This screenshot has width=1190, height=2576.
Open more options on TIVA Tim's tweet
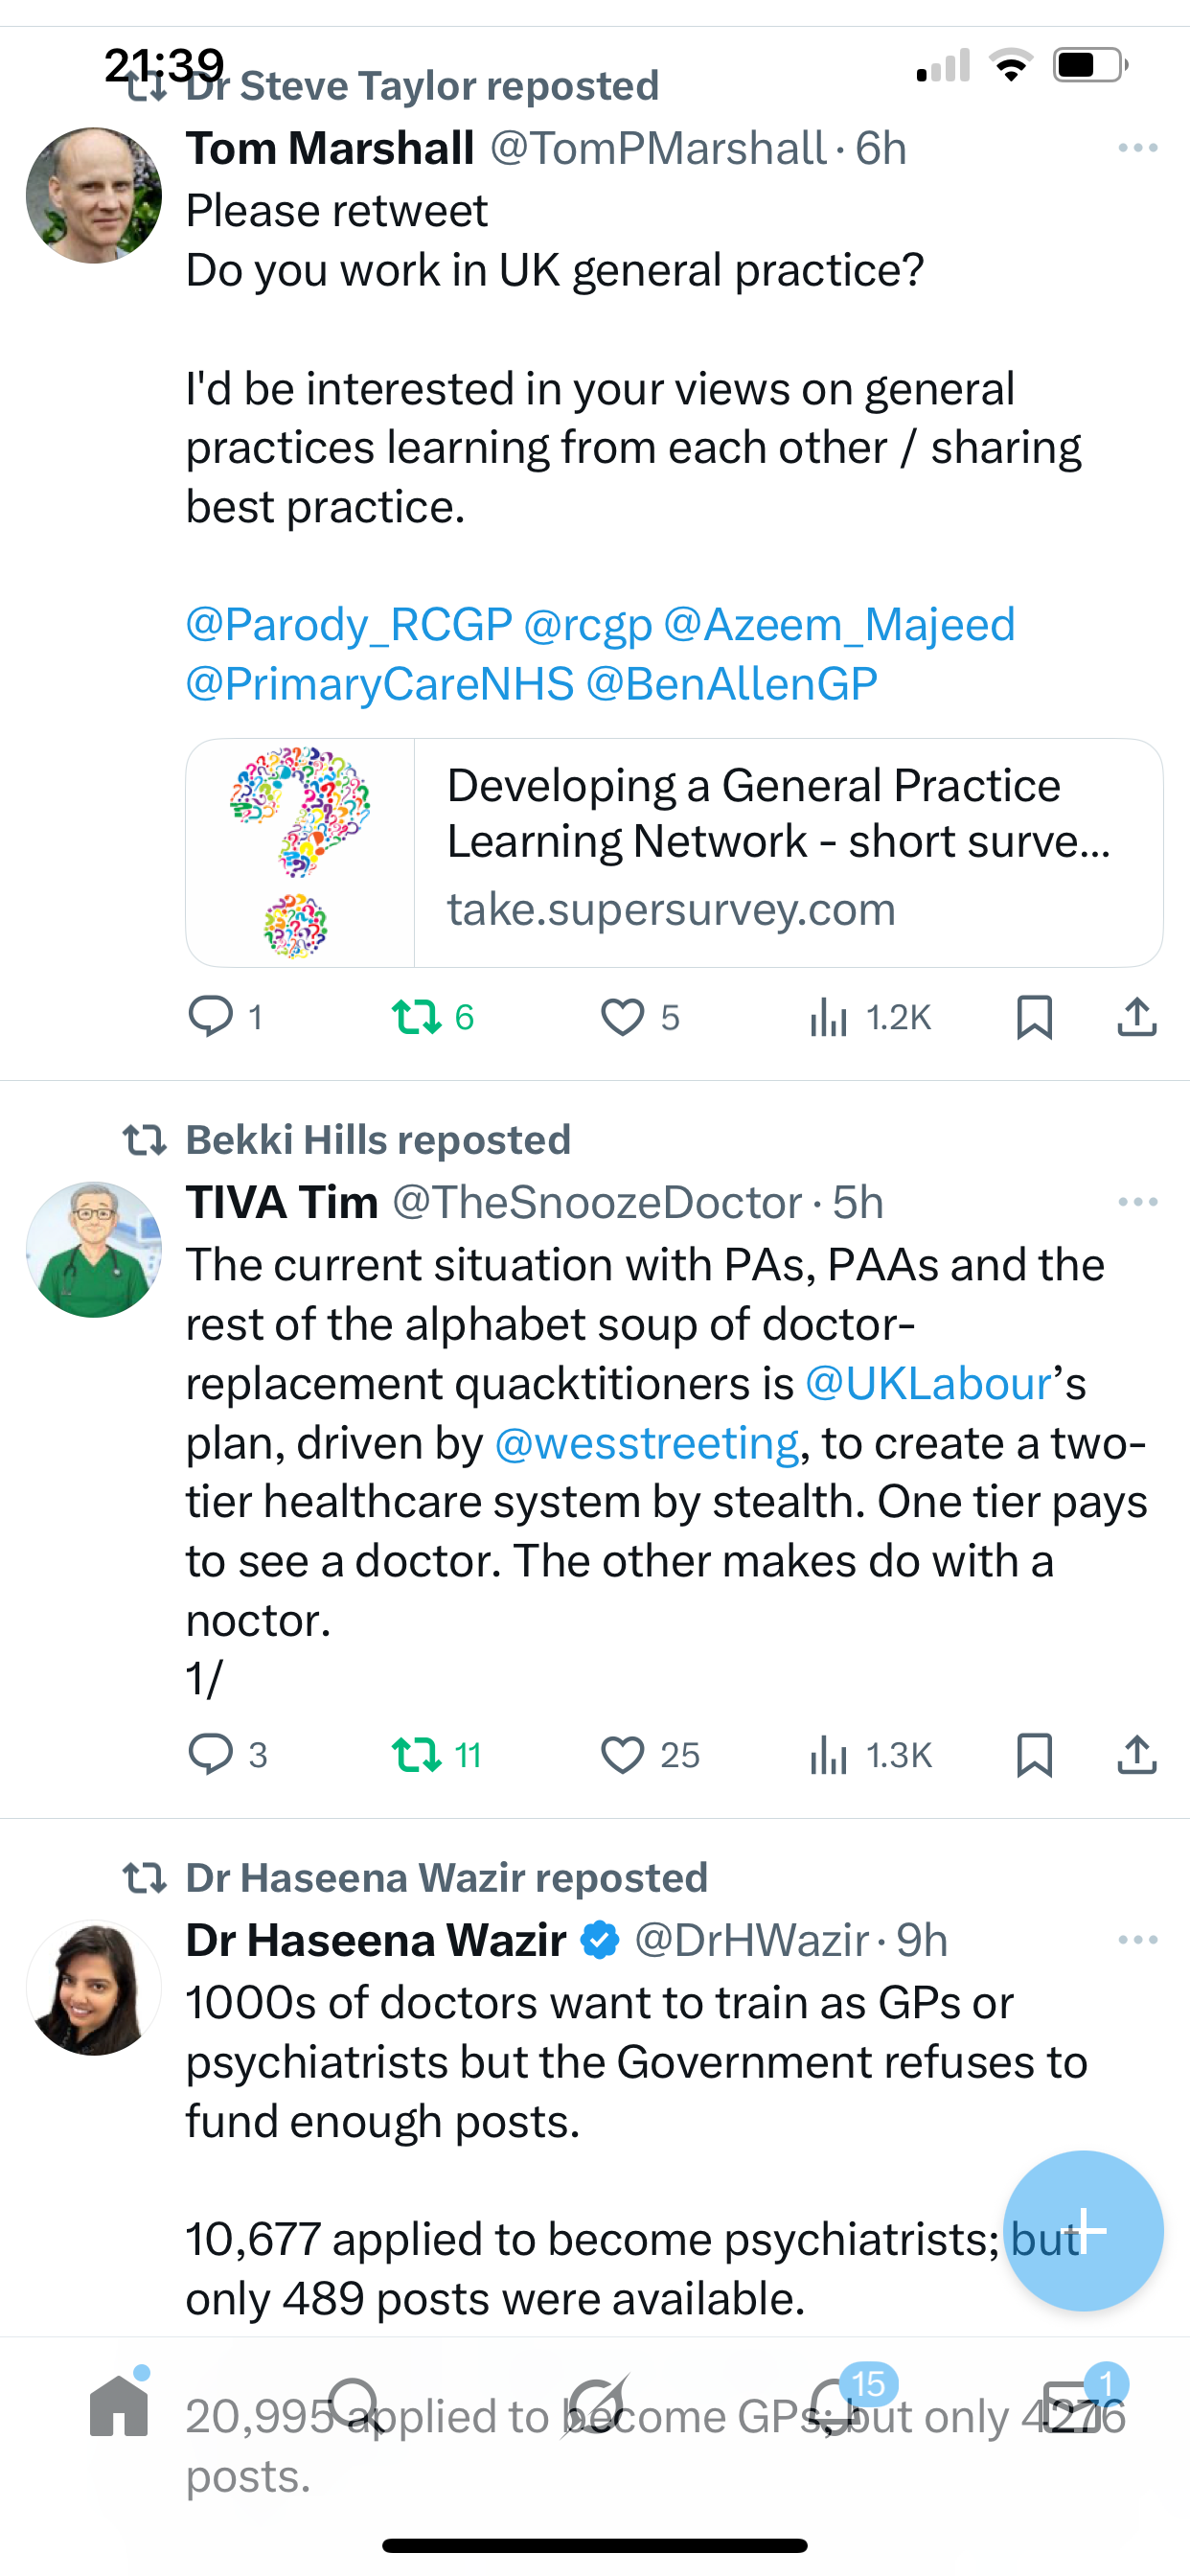point(1137,1202)
